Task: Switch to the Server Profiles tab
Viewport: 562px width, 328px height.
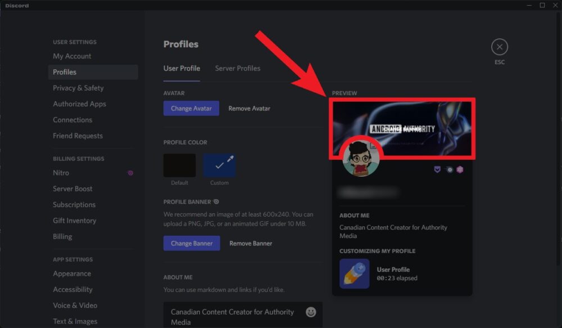Action: coord(237,68)
